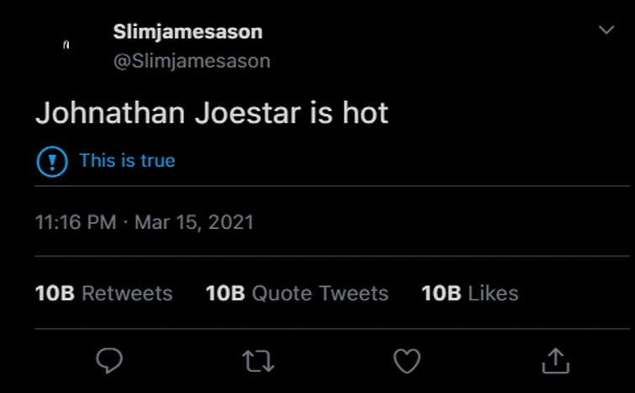Click the word "Johnathan" in the tweet
Image resolution: width=635 pixels, height=393 pixels.
click(x=109, y=113)
